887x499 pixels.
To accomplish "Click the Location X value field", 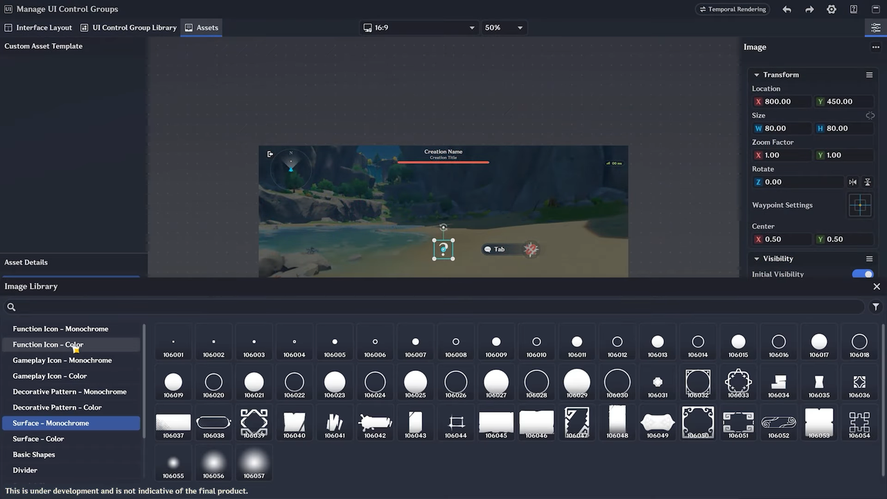I will click(x=782, y=101).
